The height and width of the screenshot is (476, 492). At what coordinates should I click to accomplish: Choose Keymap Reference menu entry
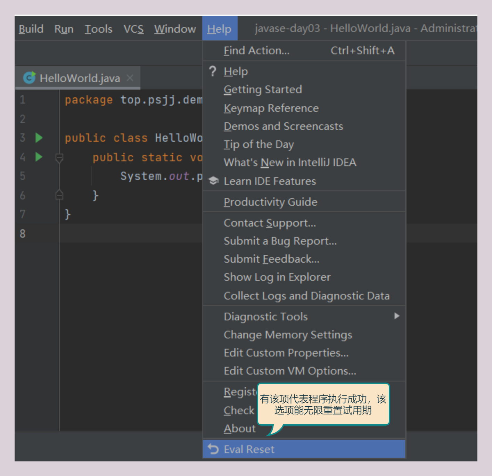click(271, 108)
